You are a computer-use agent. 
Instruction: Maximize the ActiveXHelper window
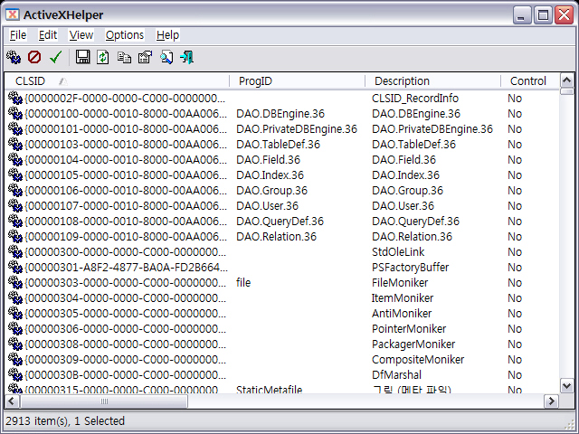click(x=543, y=15)
